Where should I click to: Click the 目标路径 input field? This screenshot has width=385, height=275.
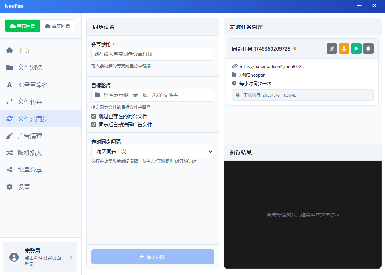tap(152, 95)
